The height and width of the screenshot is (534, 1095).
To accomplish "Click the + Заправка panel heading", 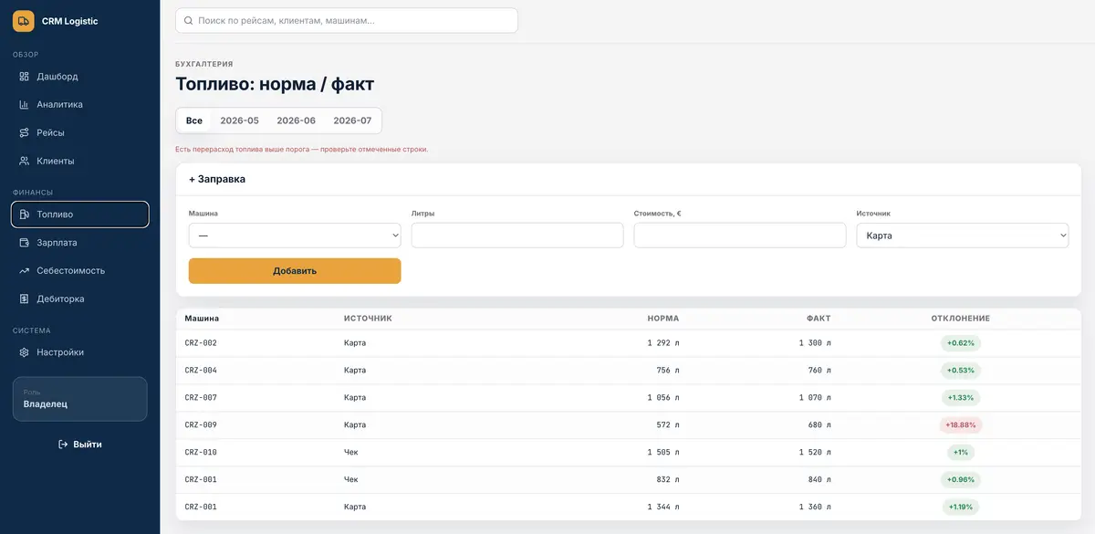I will pos(217,179).
